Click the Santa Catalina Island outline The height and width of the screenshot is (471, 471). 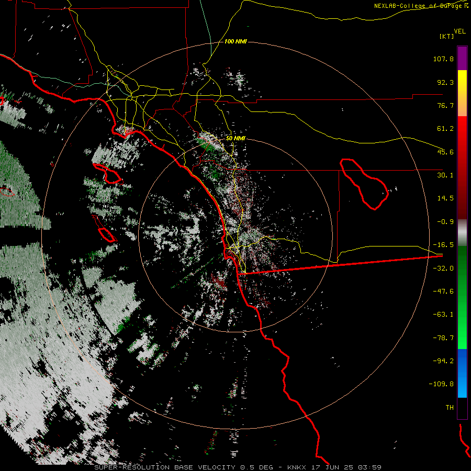107,174
